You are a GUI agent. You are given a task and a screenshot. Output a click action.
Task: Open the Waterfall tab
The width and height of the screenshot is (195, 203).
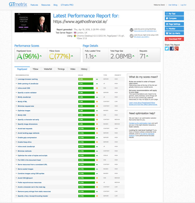48,69
